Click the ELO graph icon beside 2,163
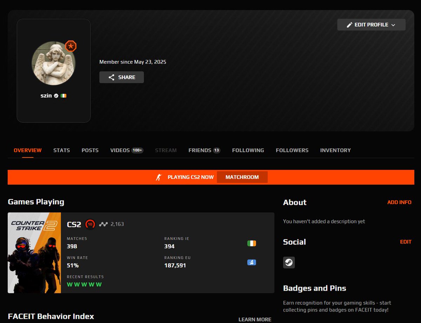421x323 pixels. (103, 224)
